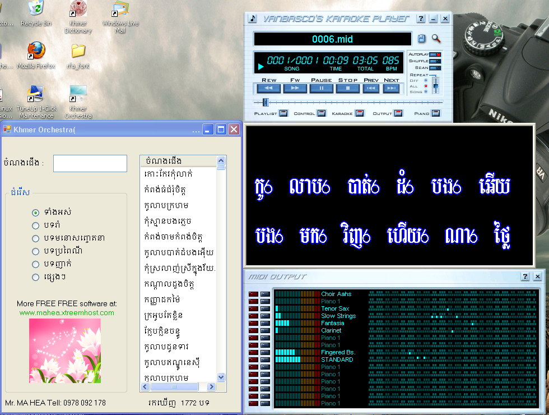549x415 pixels.
Task: Click the song list's scroll up arrow
Action: point(221,160)
